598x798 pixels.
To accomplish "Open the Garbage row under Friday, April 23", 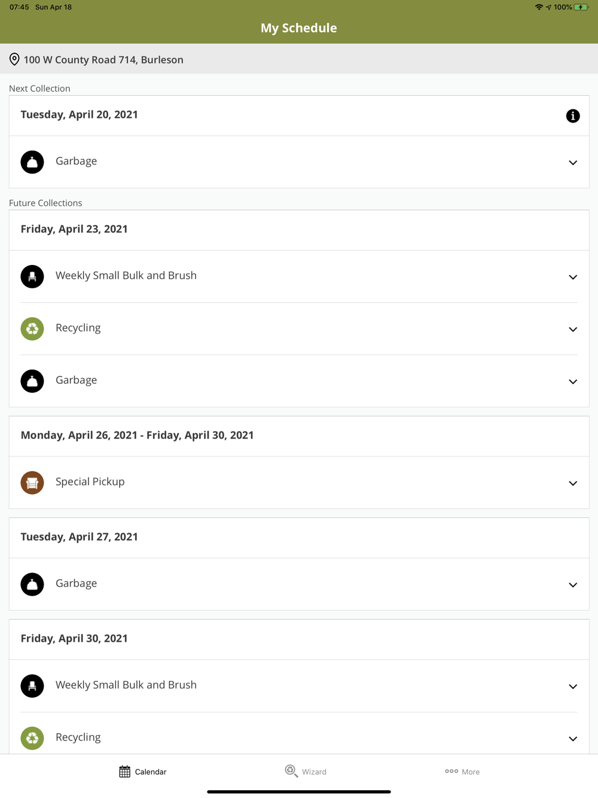I will [77, 380].
